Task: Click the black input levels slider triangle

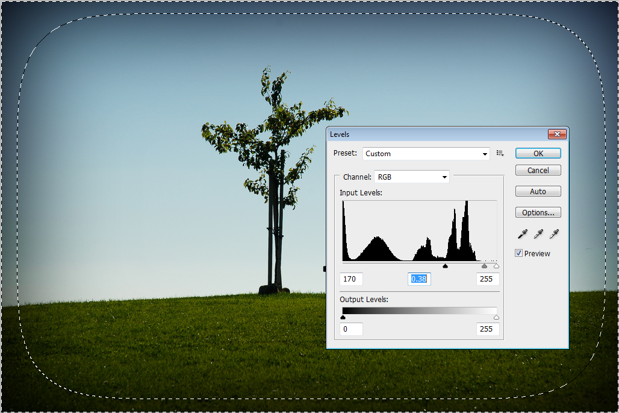Action: tap(446, 266)
